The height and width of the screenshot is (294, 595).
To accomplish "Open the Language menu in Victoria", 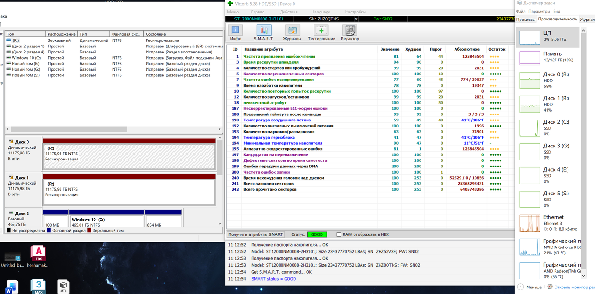I will coord(321,12).
